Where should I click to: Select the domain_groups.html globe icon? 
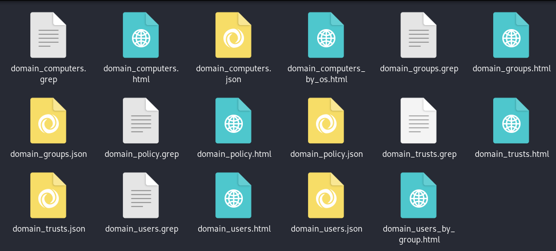pos(511,35)
